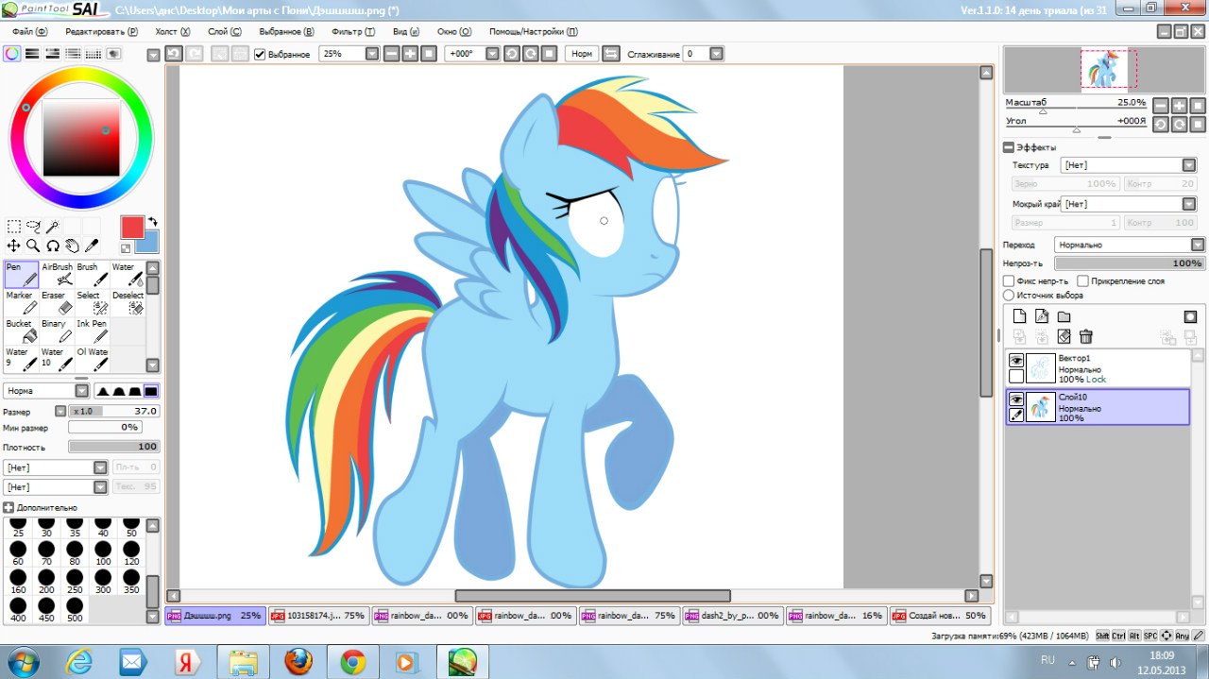Select the AirBrush tool

point(57,275)
